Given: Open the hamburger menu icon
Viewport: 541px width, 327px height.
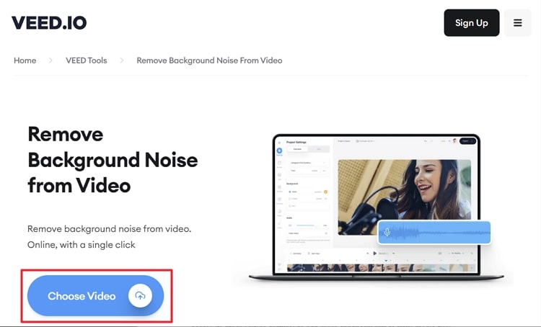Looking at the screenshot, I should point(517,23).
